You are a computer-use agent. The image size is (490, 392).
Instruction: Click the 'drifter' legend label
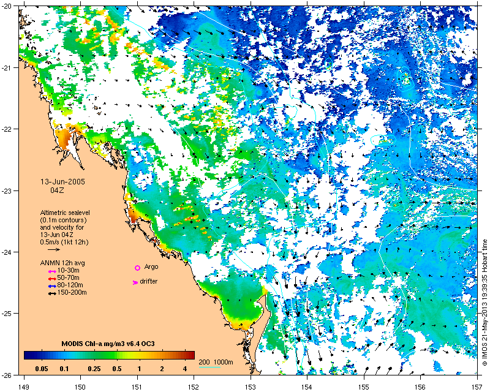[x=148, y=281]
